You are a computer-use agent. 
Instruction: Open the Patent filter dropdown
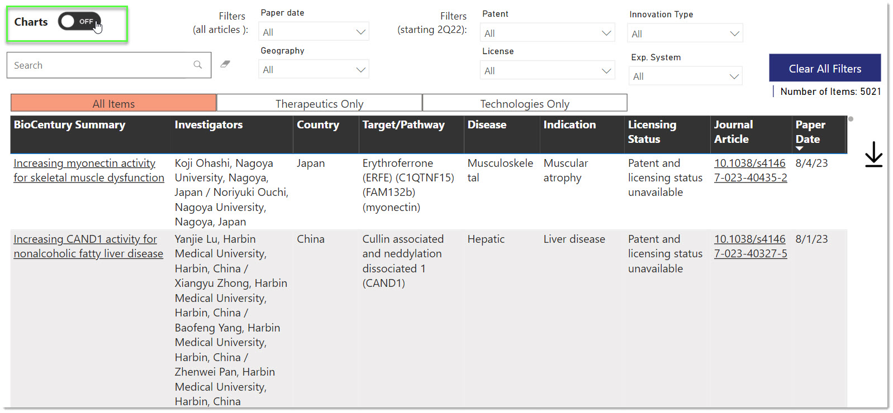click(547, 33)
